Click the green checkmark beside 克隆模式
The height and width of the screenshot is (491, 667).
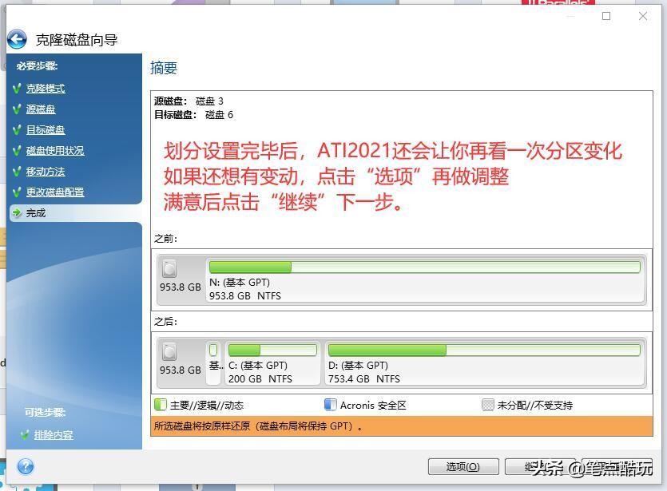18,88
